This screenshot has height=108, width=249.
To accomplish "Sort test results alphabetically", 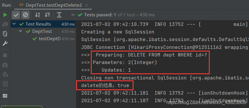I will 37,15.
